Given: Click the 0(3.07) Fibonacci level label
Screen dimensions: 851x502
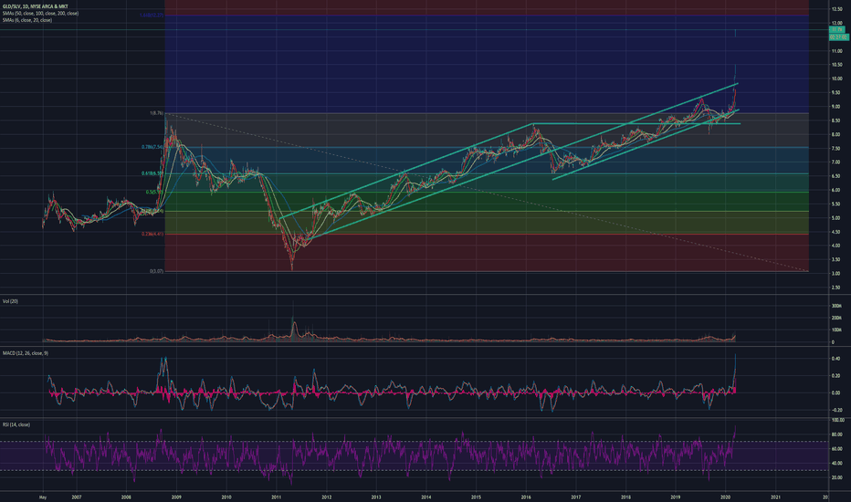Looking at the screenshot, I should coord(157,271).
